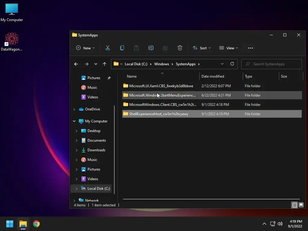Viewport: 308px width, 231px height.
Task: Open the New item dropdown
Action: pos(85,48)
